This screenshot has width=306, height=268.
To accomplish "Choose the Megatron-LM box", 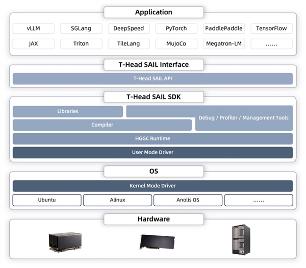I will [224, 44].
